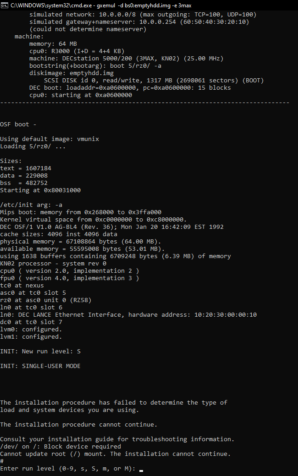
Task: Click 'INIT: SINGLE-USER MODE' text
Action: click(40, 366)
